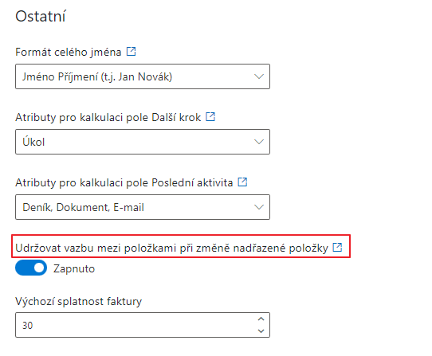The width and height of the screenshot is (432, 356).
Task: Open the Jméno Příjmení combo box
Action: click(x=143, y=76)
